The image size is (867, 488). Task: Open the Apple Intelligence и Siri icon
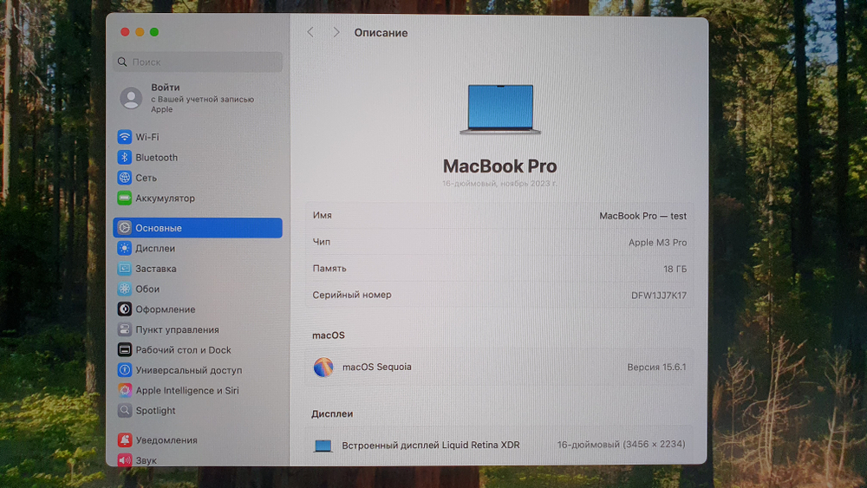[124, 390]
